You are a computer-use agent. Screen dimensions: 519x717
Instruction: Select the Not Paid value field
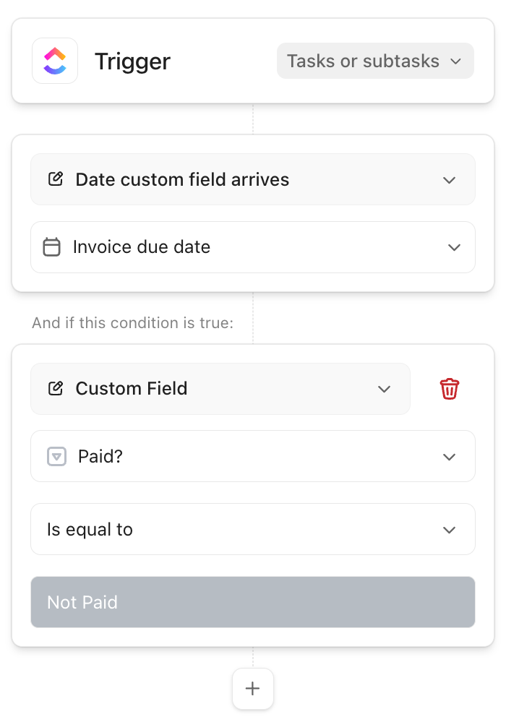[253, 602]
